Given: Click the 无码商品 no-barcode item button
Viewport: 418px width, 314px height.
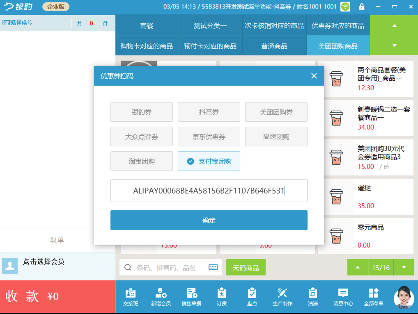Looking at the screenshot, I should tap(246, 267).
